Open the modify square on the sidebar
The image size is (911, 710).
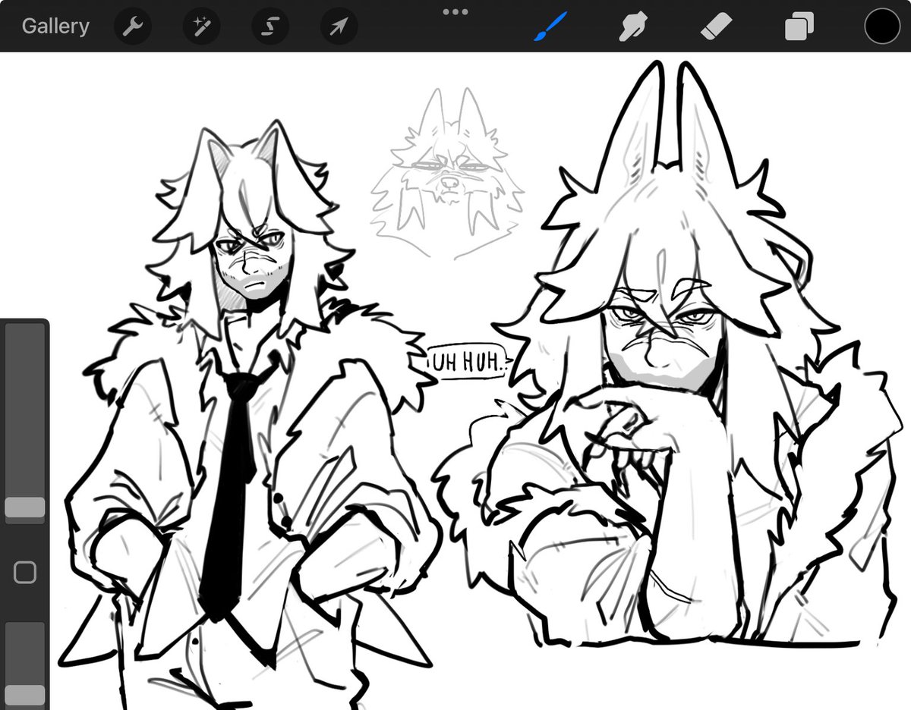(25, 571)
